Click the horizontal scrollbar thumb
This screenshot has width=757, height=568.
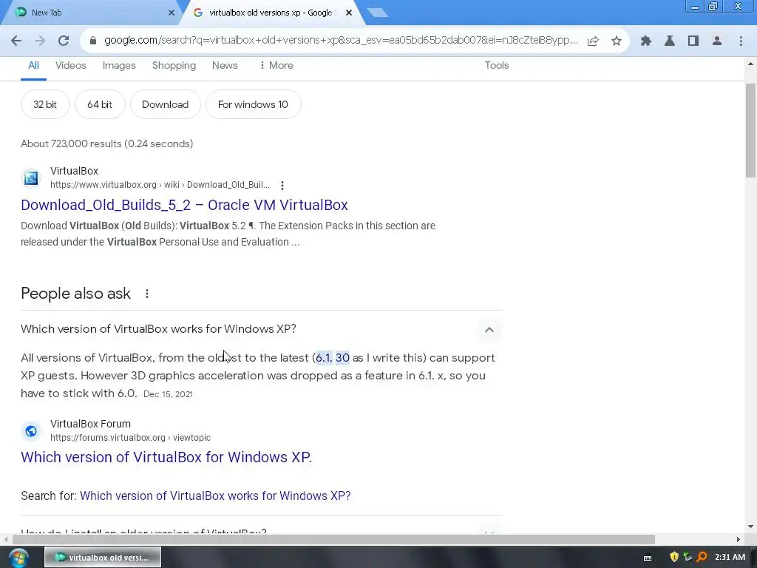tap(333, 539)
